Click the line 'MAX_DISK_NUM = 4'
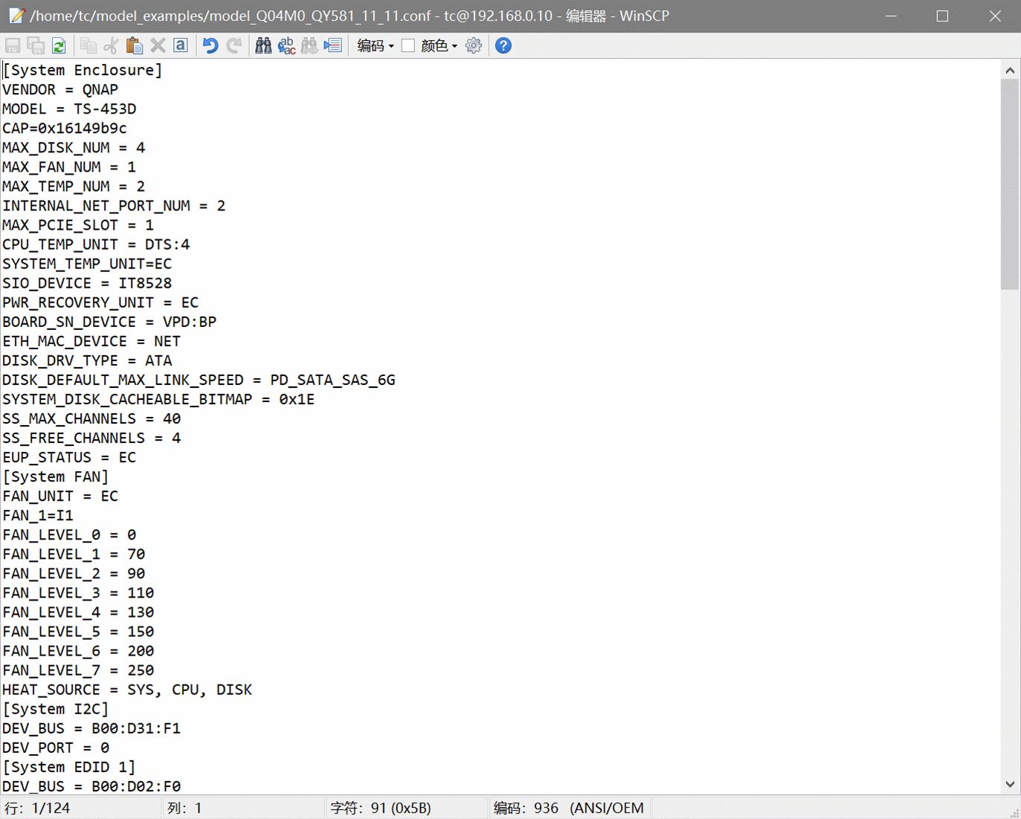 (74, 147)
